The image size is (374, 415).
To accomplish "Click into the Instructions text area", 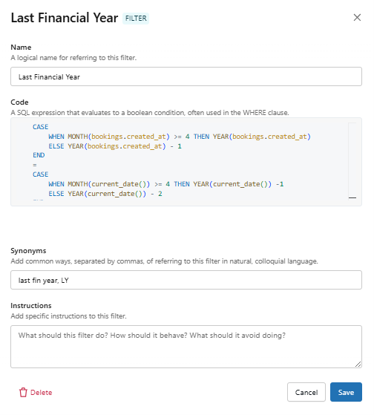I will click(186, 347).
